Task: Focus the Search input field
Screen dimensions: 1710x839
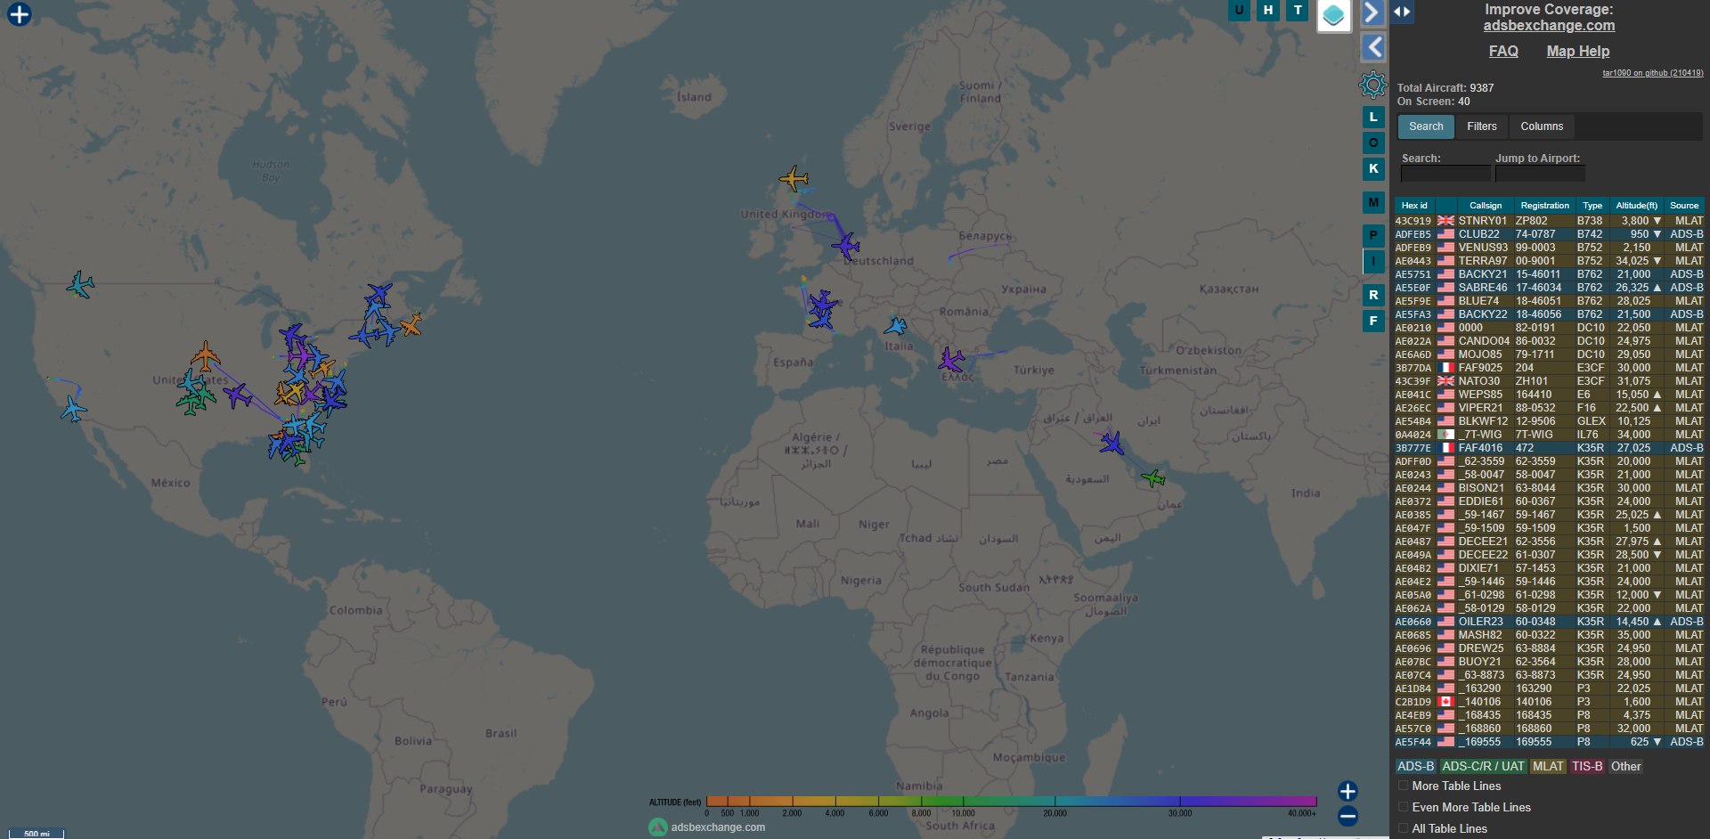Action: coord(1445,174)
